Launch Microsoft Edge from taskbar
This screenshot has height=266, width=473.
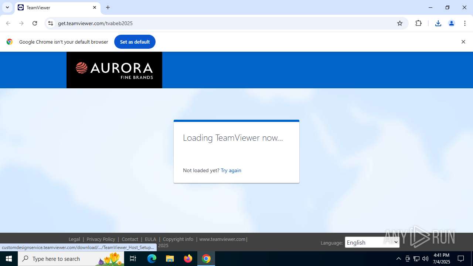(x=152, y=259)
